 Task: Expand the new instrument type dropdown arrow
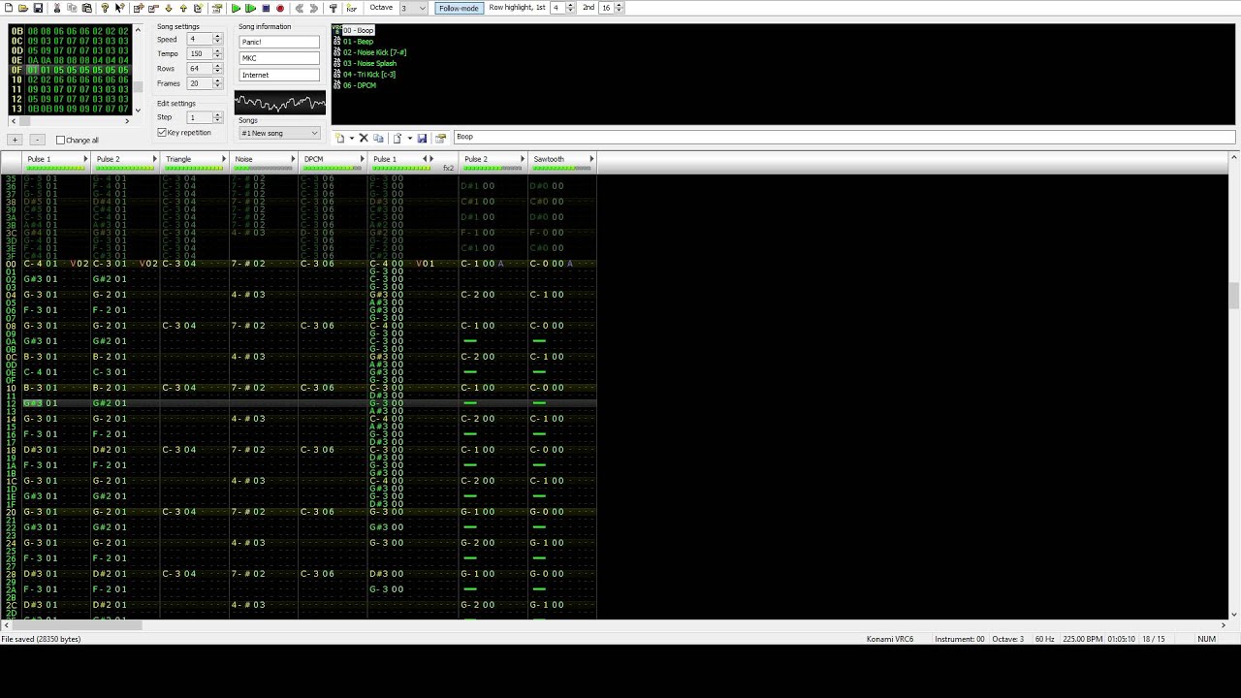click(352, 138)
